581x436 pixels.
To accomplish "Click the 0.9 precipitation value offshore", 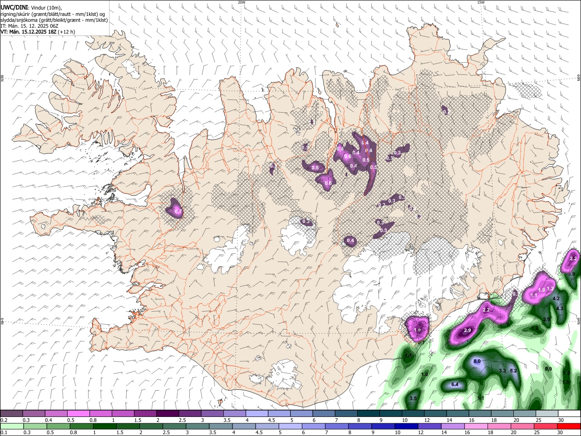I will (548, 369).
